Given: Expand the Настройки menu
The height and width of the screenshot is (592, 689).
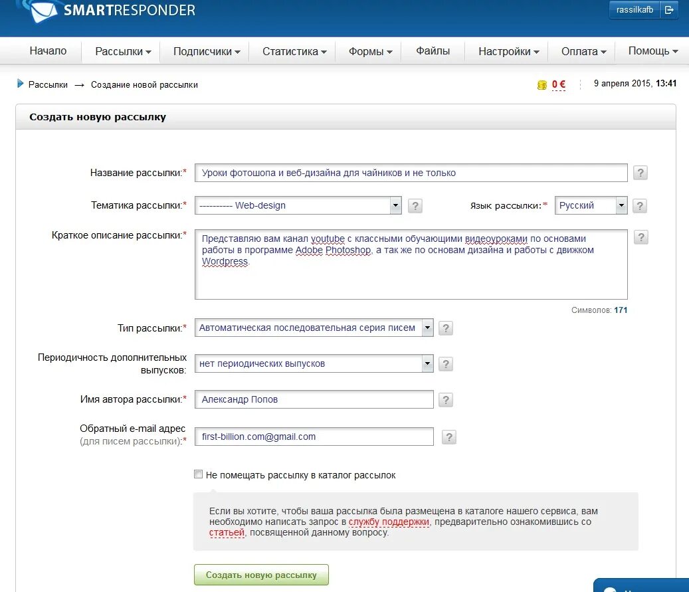Looking at the screenshot, I should pos(508,51).
